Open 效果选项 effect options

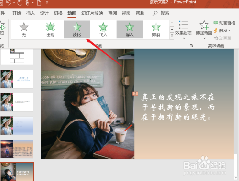point(184,30)
